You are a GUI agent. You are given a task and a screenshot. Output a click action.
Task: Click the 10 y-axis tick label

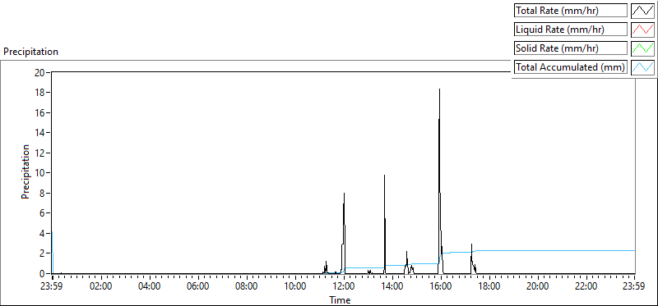pyautogui.click(x=39, y=173)
